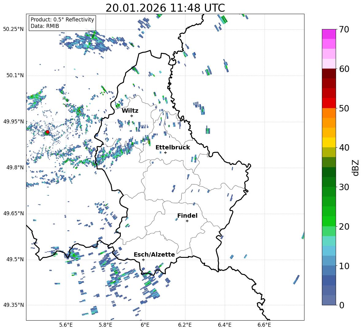Click the magenta top colorbar swatch
The width and height of the screenshot is (363, 331).
(x=329, y=34)
